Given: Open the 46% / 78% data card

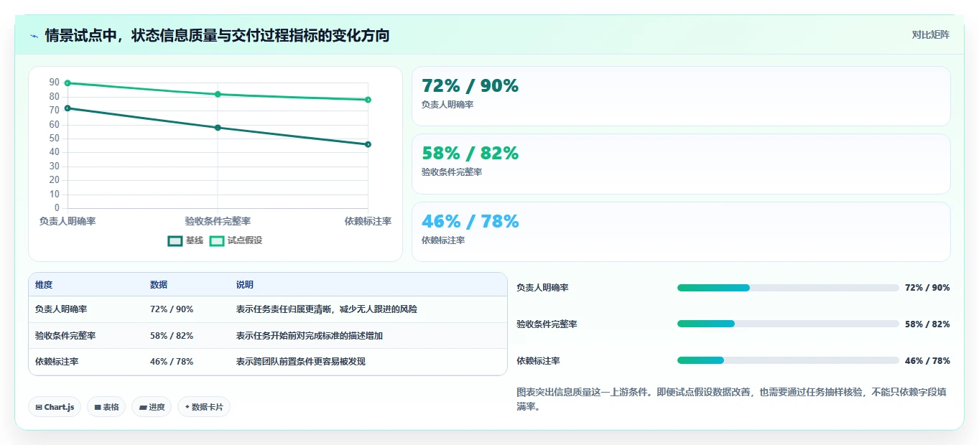Looking at the screenshot, I should (x=681, y=232).
